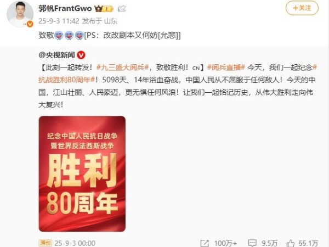Click 央视新闻's red verified badge
The height and width of the screenshot is (247, 329).
(x=81, y=55)
